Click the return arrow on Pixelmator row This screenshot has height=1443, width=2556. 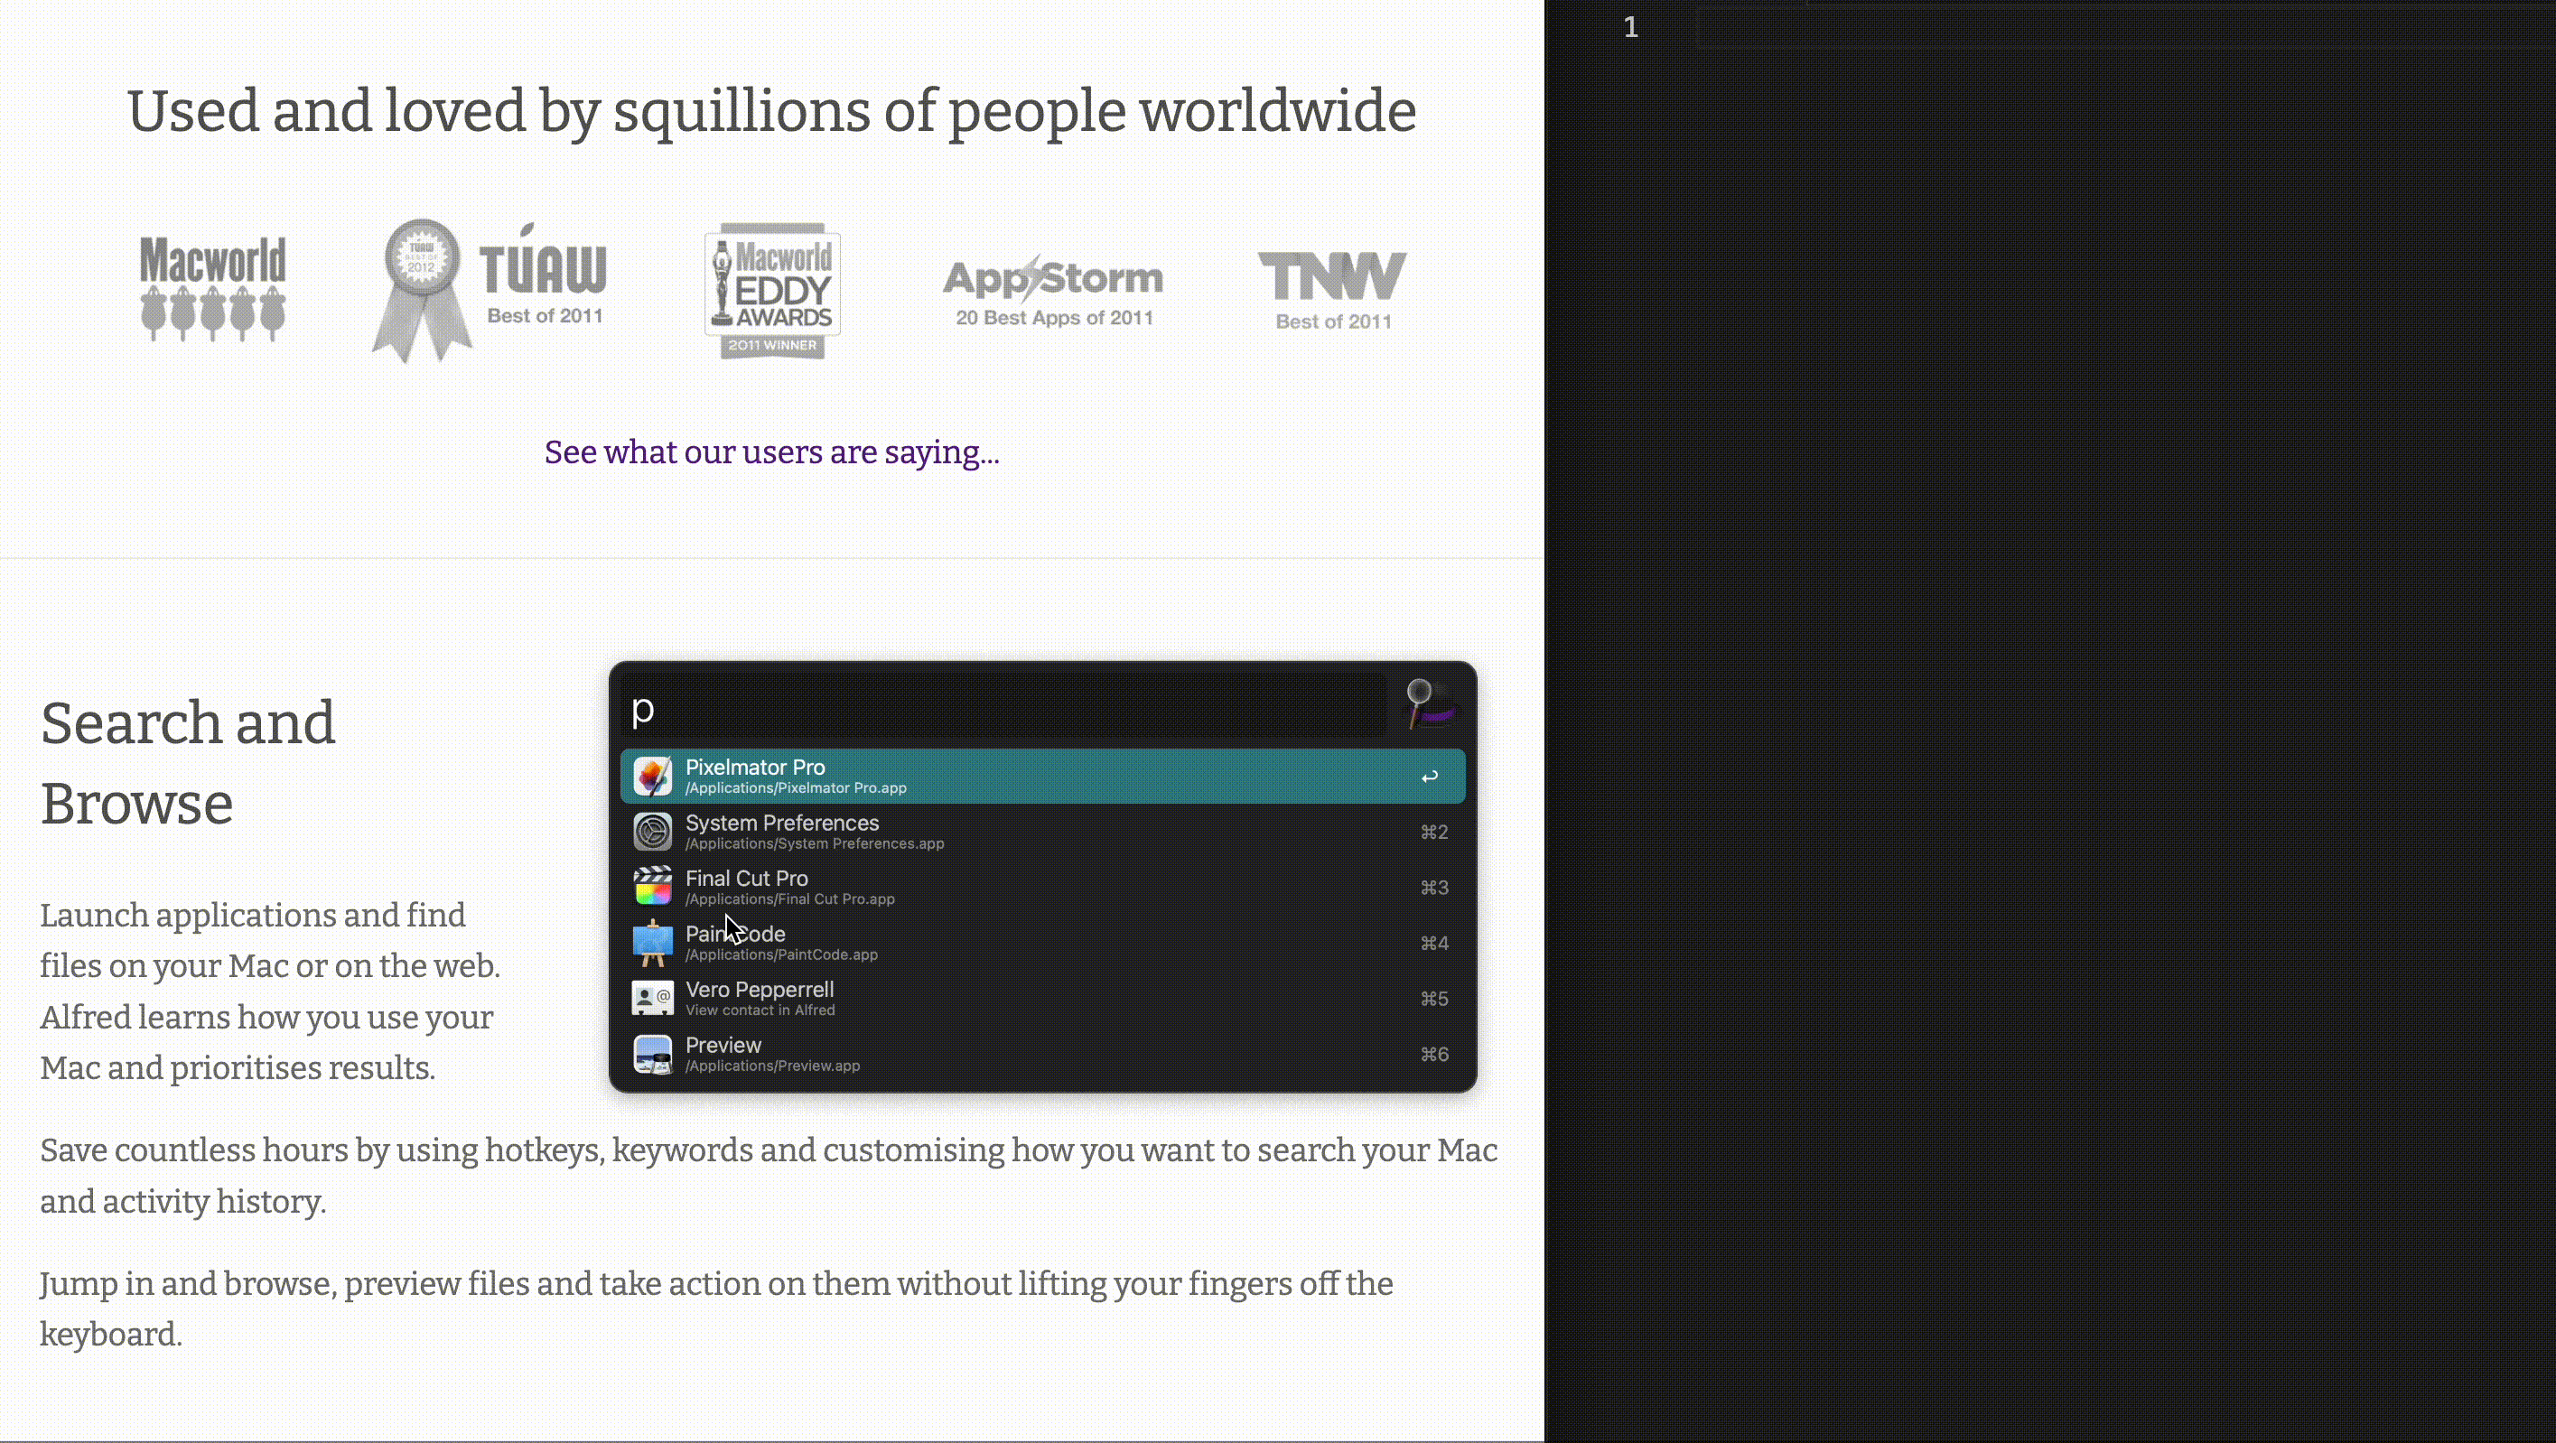pos(1429,777)
